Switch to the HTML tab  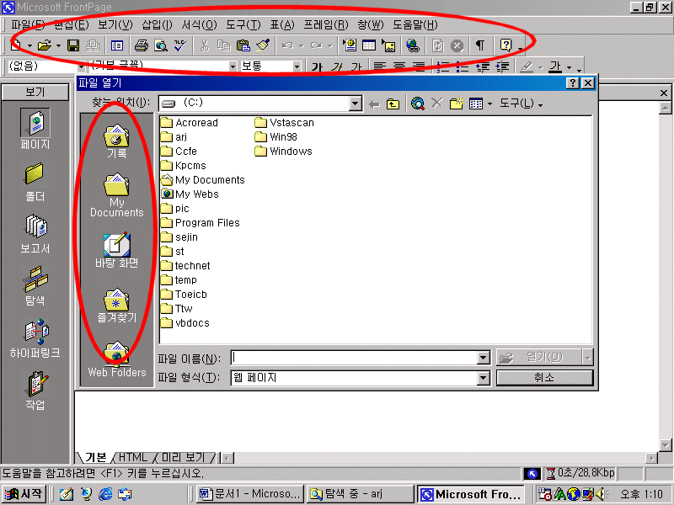click(133, 458)
